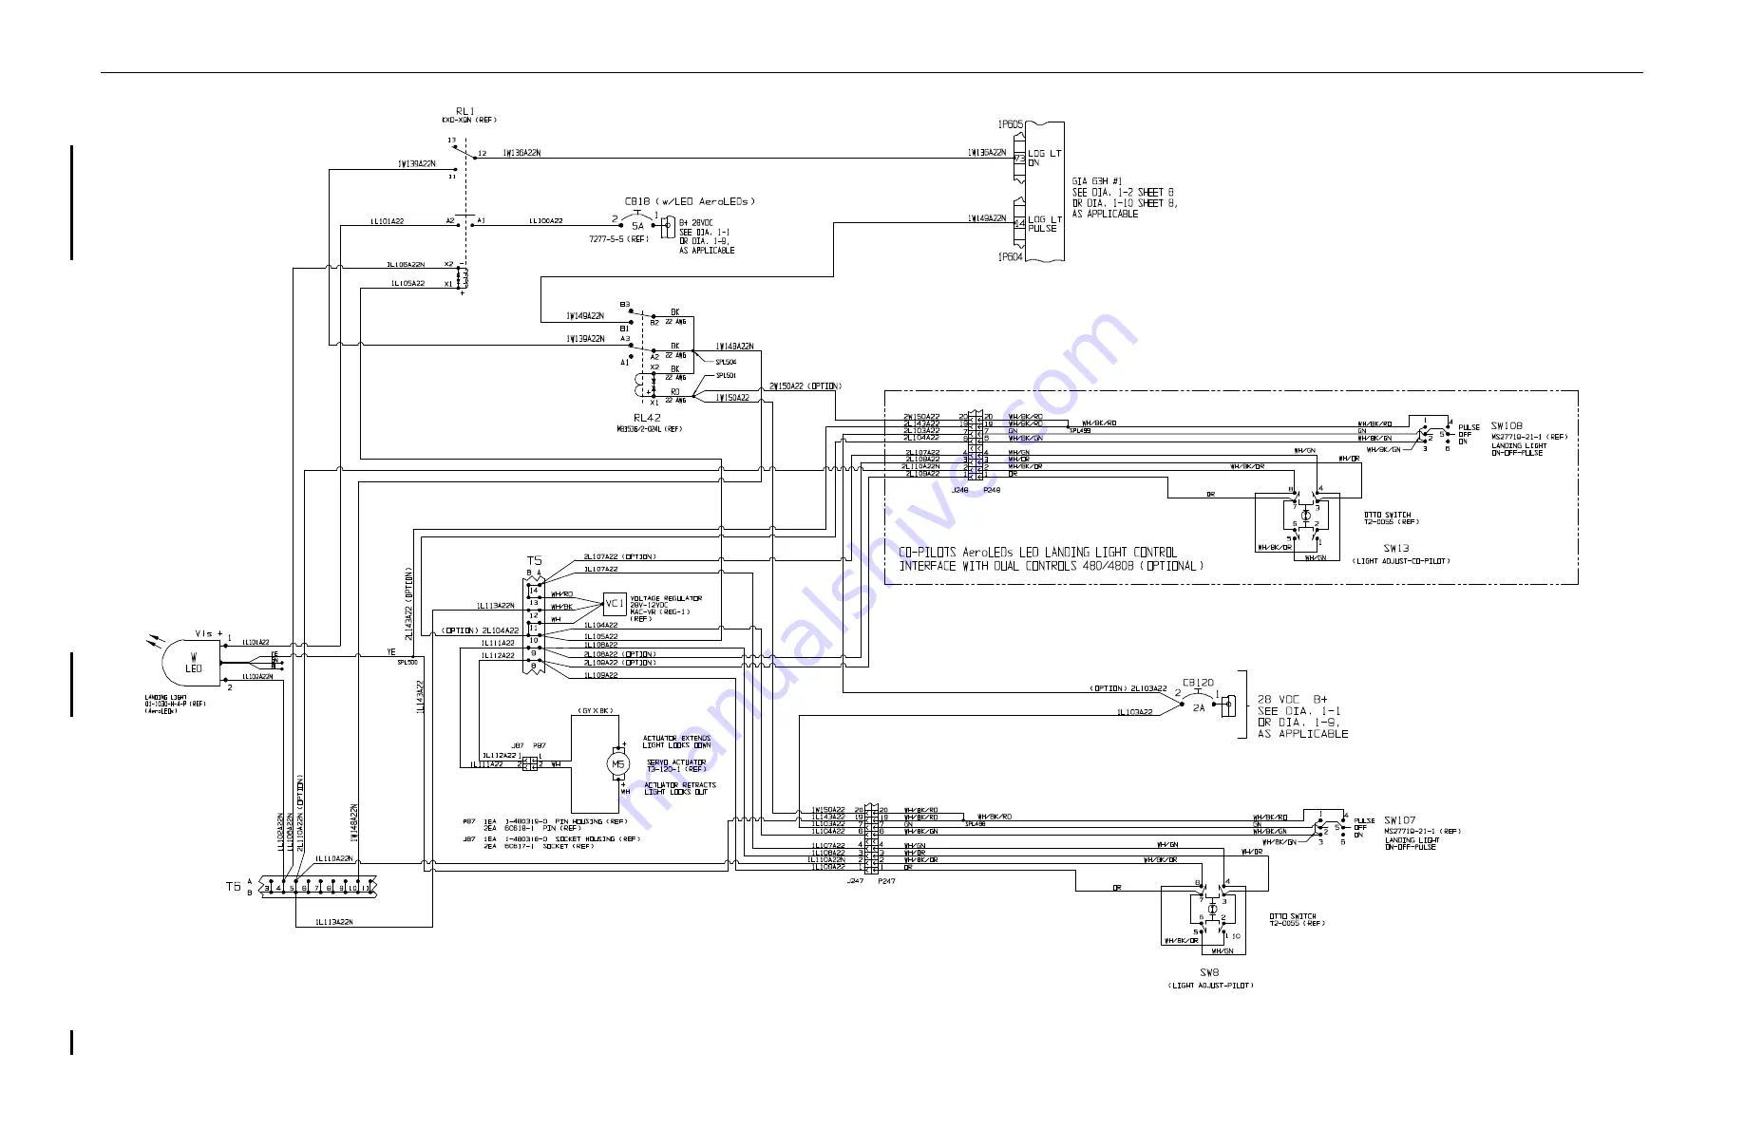Click the 2L107A22 (OPTION) wire label
Image resolution: width=1744 pixels, height=1128 pixels.
tap(619, 556)
